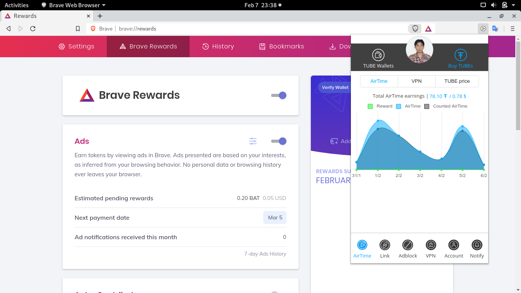Open Ads settings sliders icon
The image size is (521, 293).
[253, 141]
